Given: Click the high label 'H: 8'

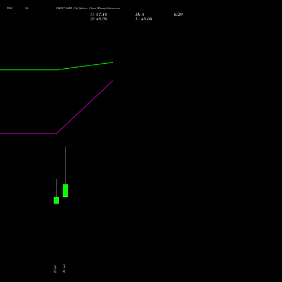Looking at the screenshot, I should click(x=140, y=15).
